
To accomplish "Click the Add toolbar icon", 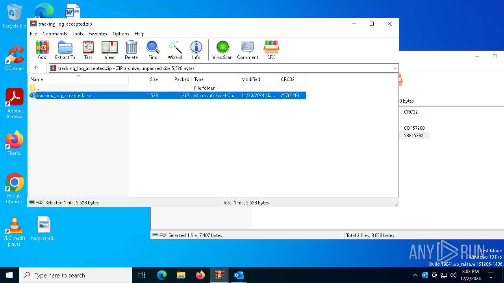I will click(42, 50).
